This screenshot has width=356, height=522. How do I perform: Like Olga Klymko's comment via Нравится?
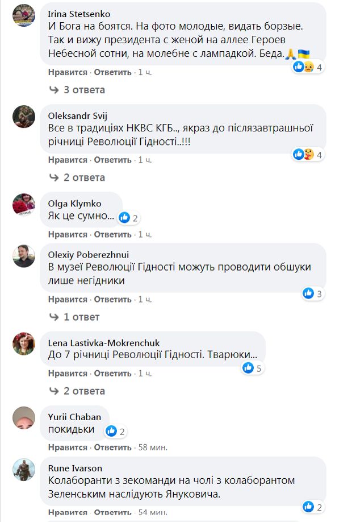coord(68,234)
